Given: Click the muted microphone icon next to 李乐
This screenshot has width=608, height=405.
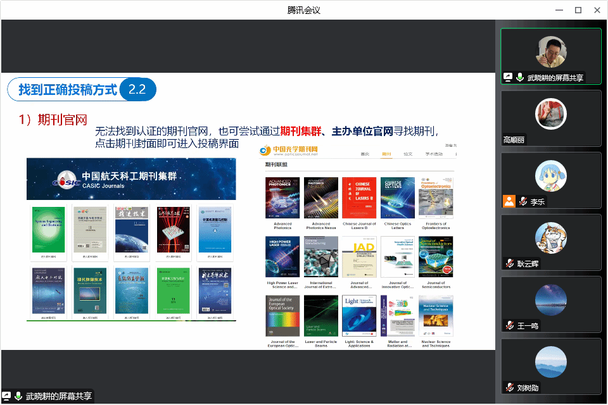Looking at the screenshot, I should (x=522, y=202).
